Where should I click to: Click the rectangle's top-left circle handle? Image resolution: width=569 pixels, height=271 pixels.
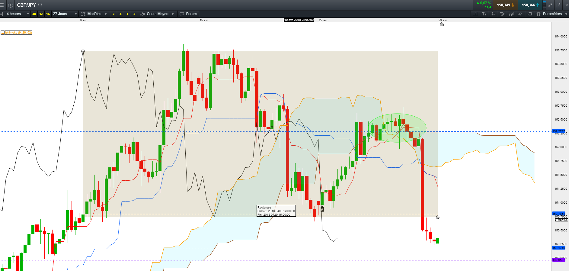[x=83, y=51]
